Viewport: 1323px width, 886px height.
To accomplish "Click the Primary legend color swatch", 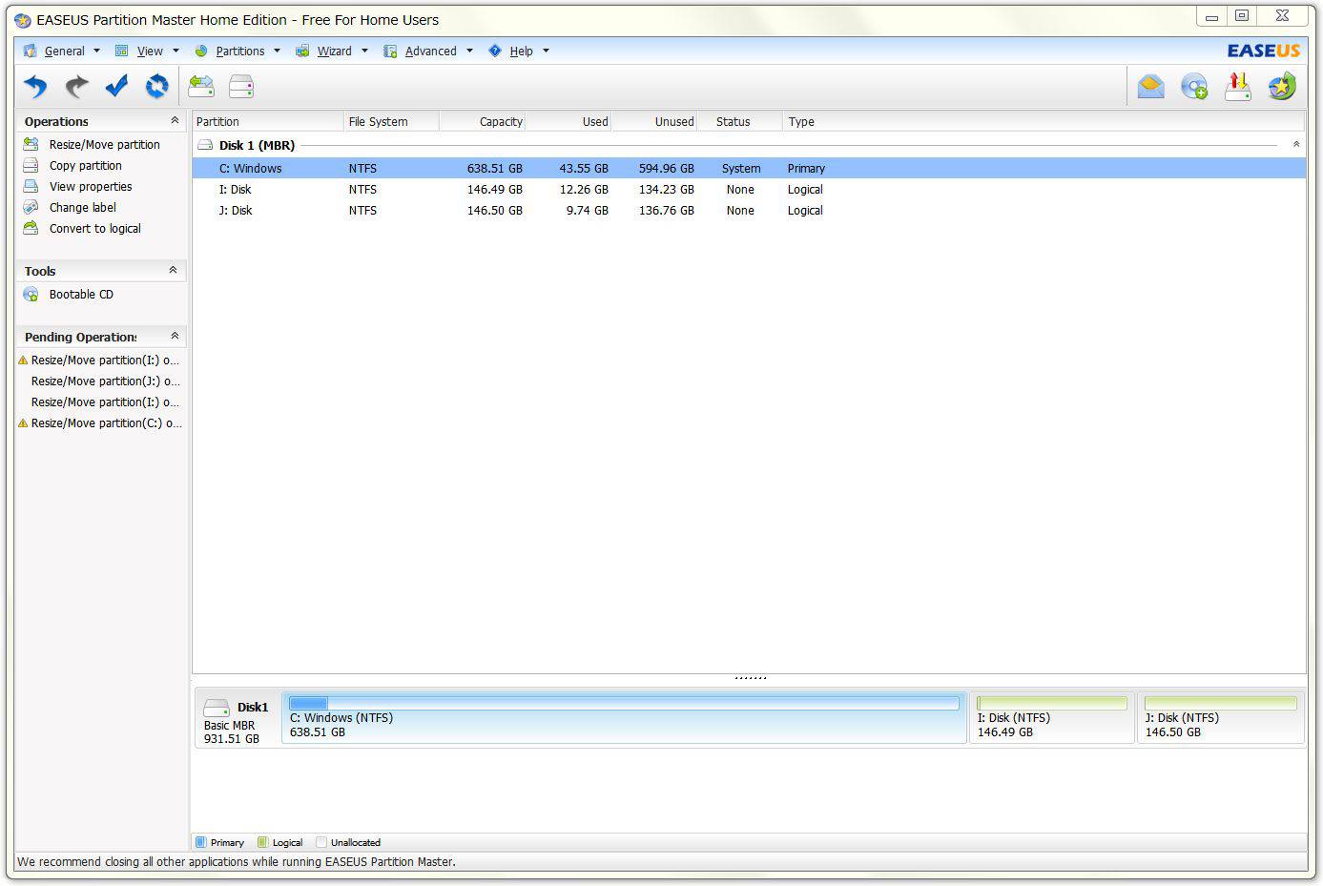I will point(200,842).
